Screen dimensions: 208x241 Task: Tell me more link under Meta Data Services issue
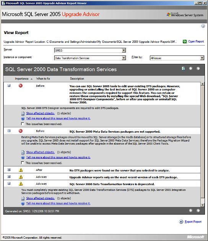click(x=58, y=157)
